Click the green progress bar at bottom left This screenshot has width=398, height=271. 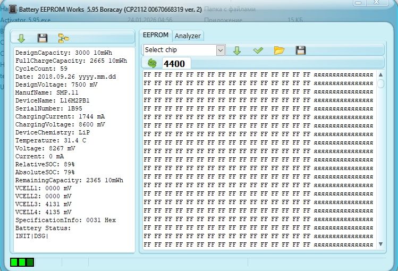pyautogui.click(x=22, y=262)
